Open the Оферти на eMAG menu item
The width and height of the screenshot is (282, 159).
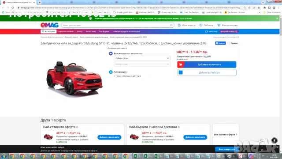pyautogui.click(x=66, y=31)
